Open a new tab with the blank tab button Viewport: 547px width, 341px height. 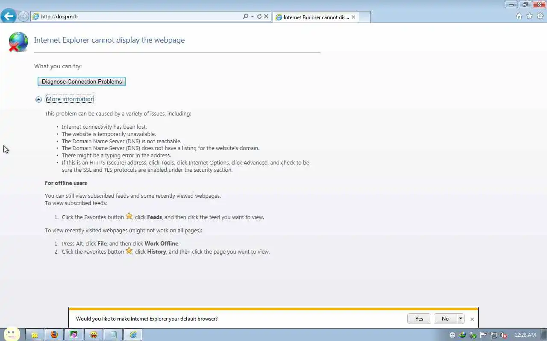[364, 17]
